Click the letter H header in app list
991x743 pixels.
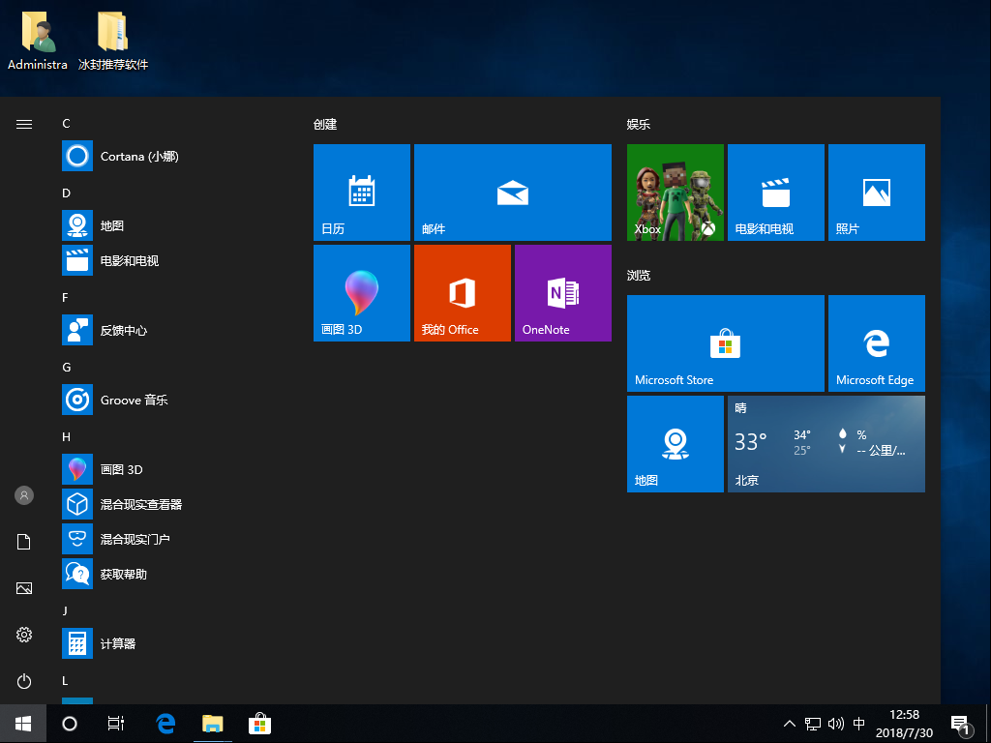[x=67, y=436]
